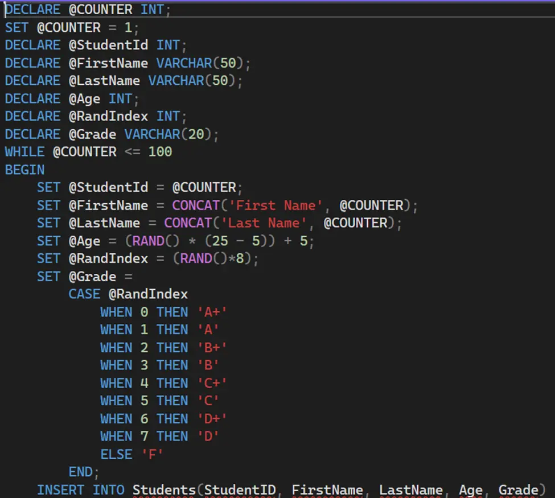Click 'CASE @RandIndex' line

(128, 294)
